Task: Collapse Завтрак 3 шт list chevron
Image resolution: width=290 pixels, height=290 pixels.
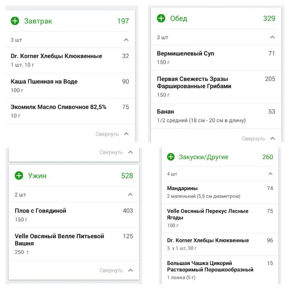Action: click(x=126, y=40)
